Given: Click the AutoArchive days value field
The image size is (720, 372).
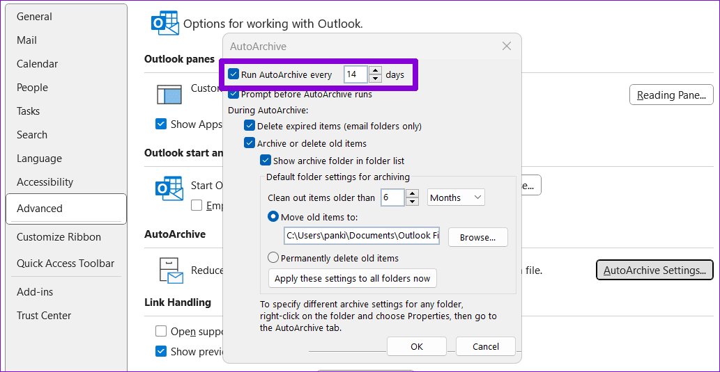Looking at the screenshot, I should 356,74.
